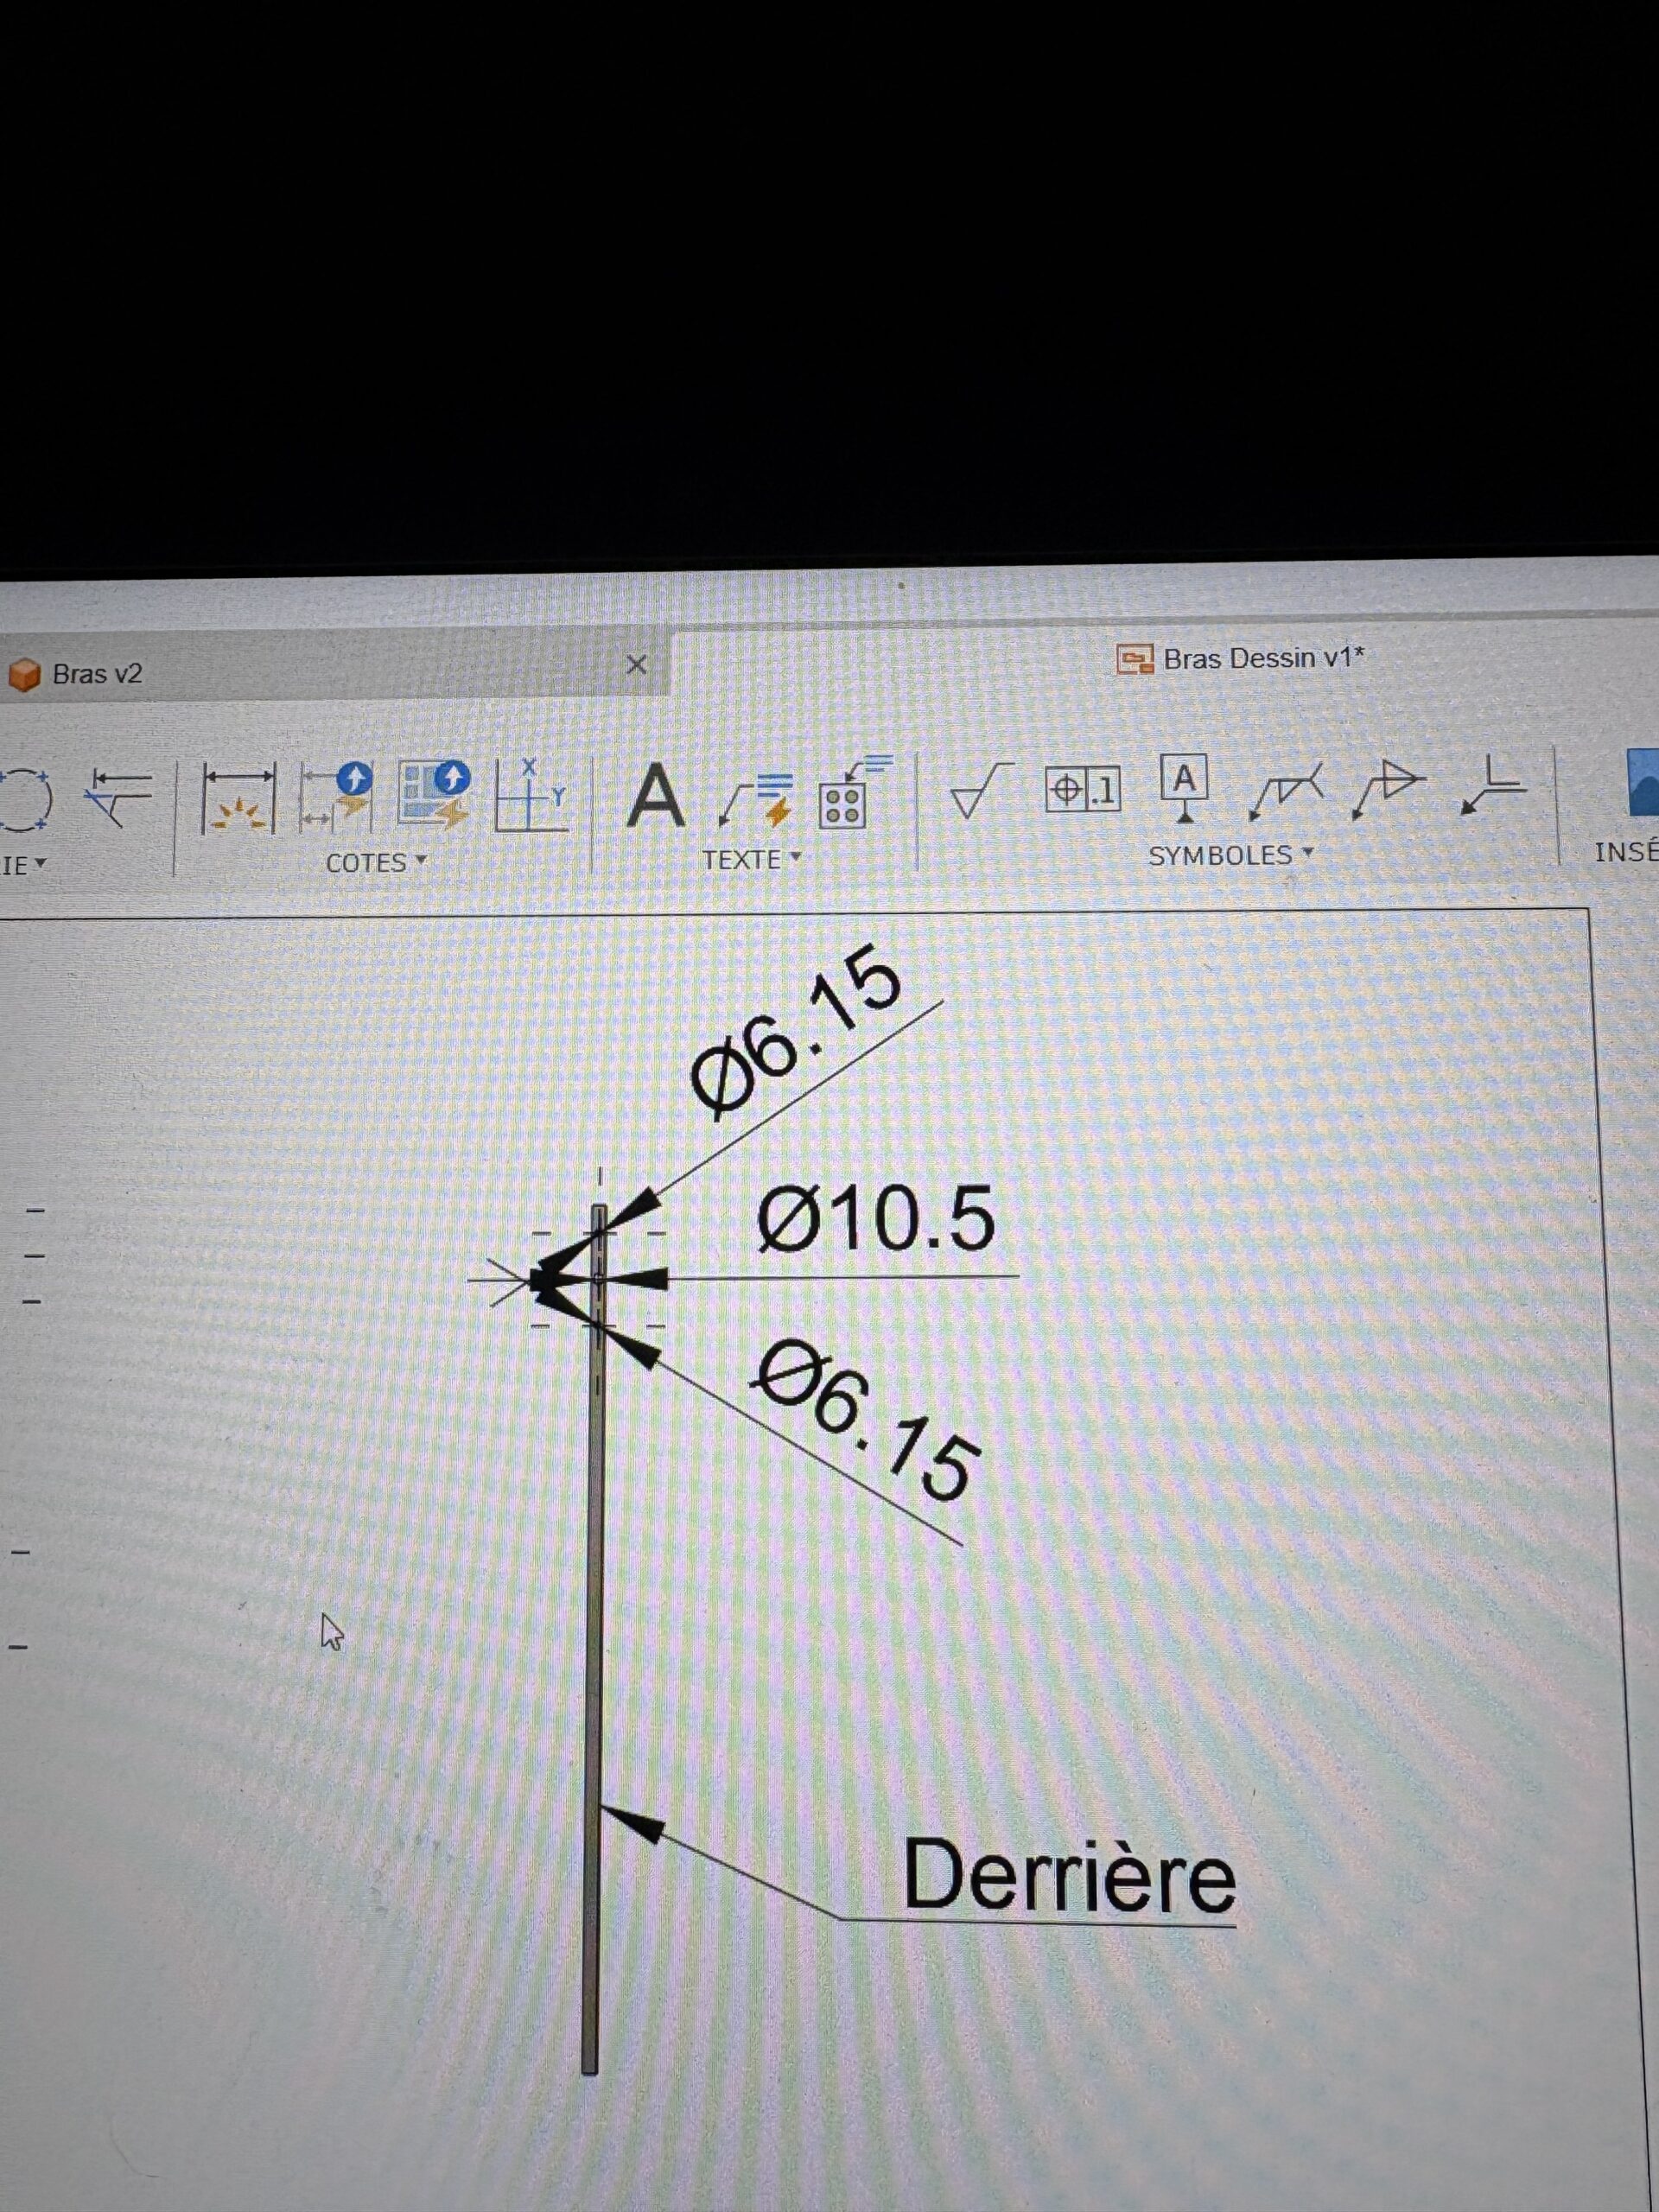Expand the TEXTE dropdown menu
1659x2212 pixels.
(751, 859)
